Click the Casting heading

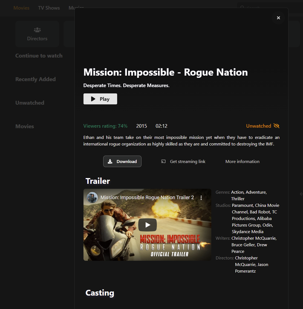tap(100, 293)
